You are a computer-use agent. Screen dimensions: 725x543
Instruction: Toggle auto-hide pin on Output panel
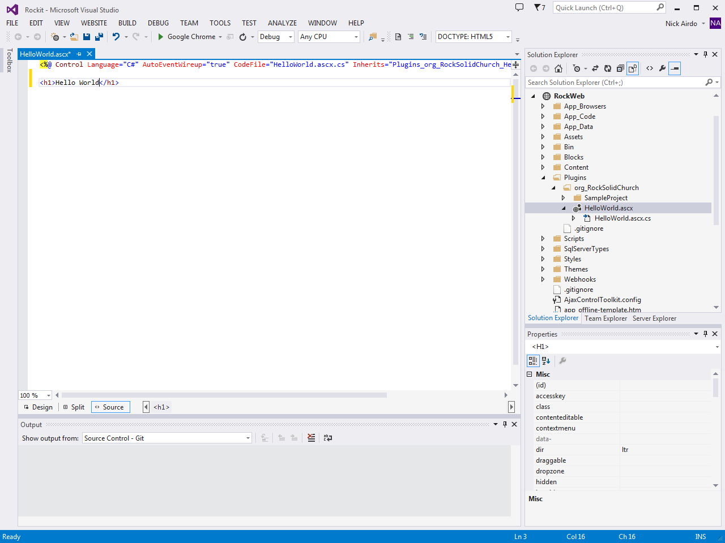tap(505, 424)
